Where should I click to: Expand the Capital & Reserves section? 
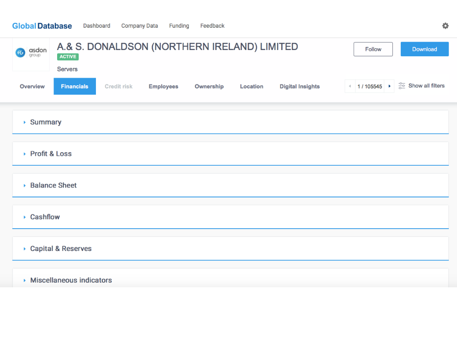pyautogui.click(x=61, y=249)
